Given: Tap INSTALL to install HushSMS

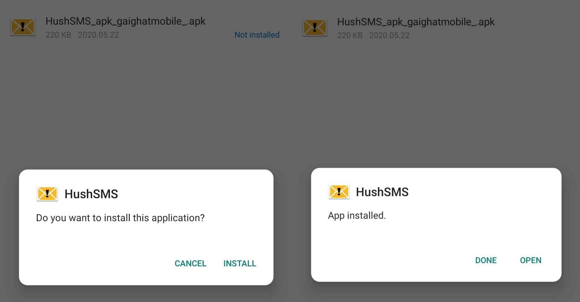Looking at the screenshot, I should point(240,264).
